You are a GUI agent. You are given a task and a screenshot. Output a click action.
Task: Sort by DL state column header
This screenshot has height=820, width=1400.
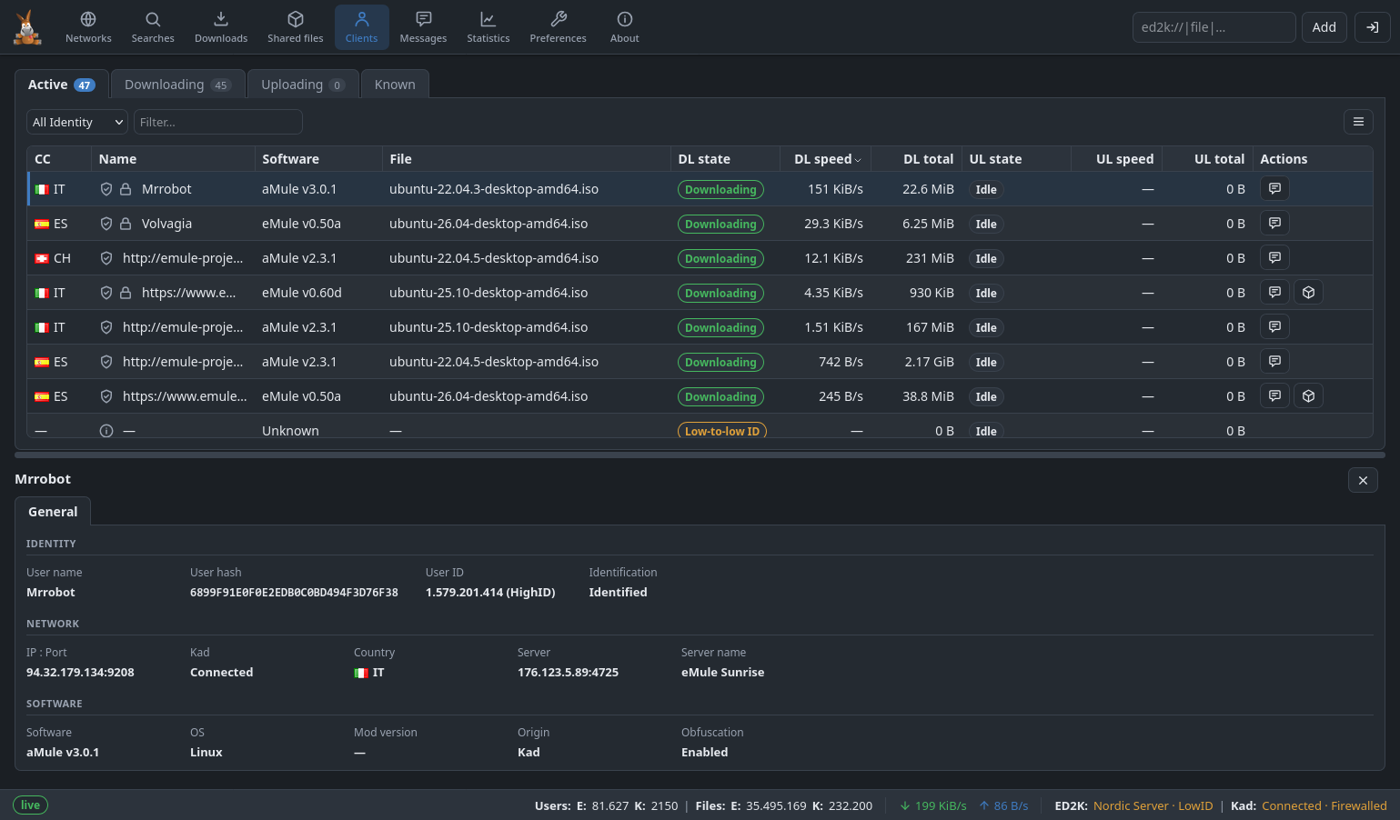pyautogui.click(x=725, y=159)
